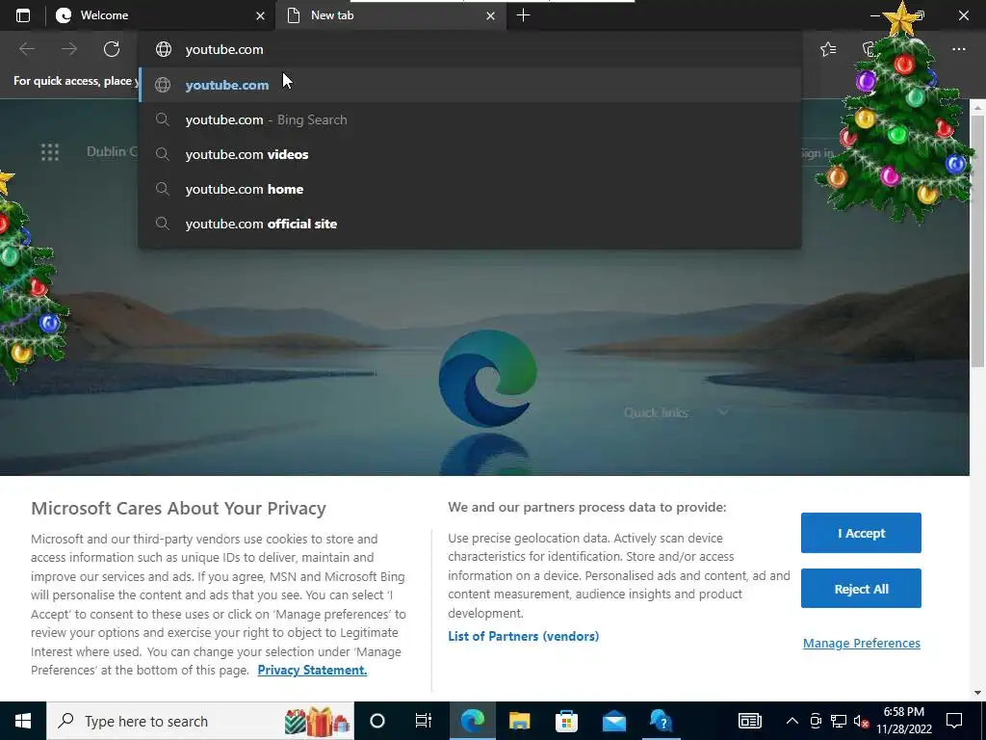
Task: Open the clock showing 6:58 PM
Action: 903,721
